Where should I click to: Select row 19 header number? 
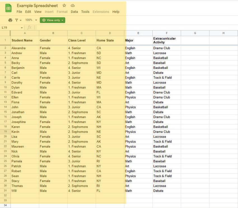click(x=5, y=132)
